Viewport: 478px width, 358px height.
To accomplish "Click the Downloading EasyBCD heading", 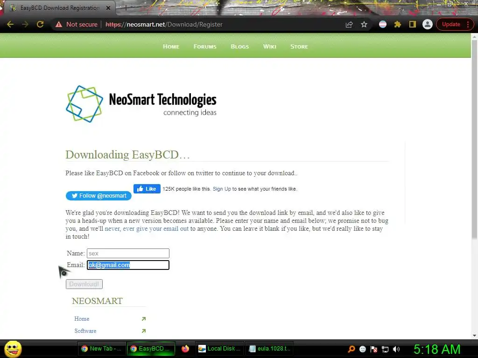I will pyautogui.click(x=128, y=155).
